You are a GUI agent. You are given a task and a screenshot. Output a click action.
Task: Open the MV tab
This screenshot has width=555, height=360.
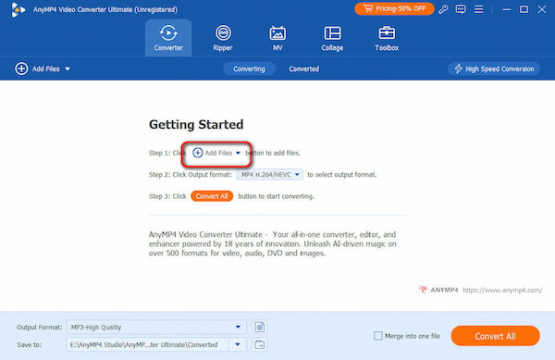277,38
